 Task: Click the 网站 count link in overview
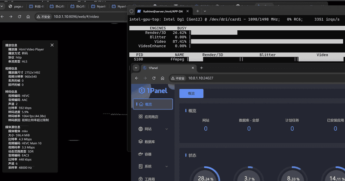click(x=205, y=129)
